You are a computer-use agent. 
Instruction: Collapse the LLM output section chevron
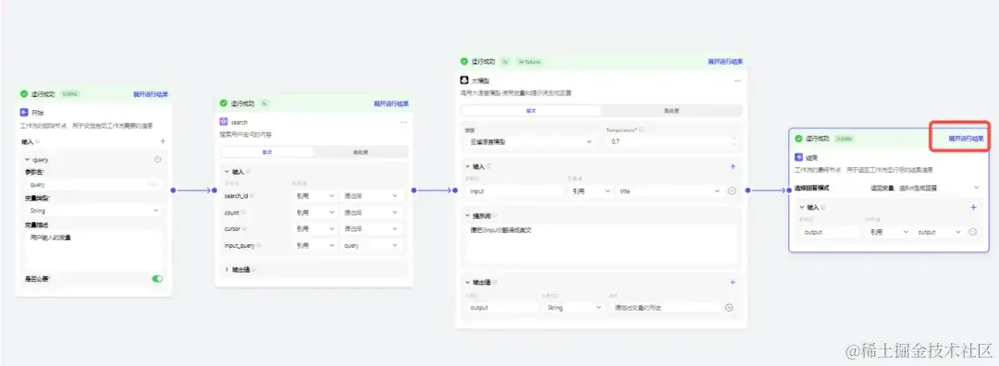coord(468,282)
